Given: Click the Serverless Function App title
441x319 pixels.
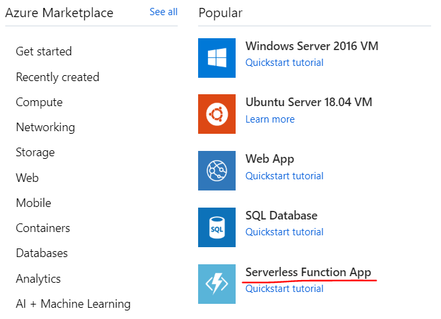Looking at the screenshot, I should click(x=308, y=272).
